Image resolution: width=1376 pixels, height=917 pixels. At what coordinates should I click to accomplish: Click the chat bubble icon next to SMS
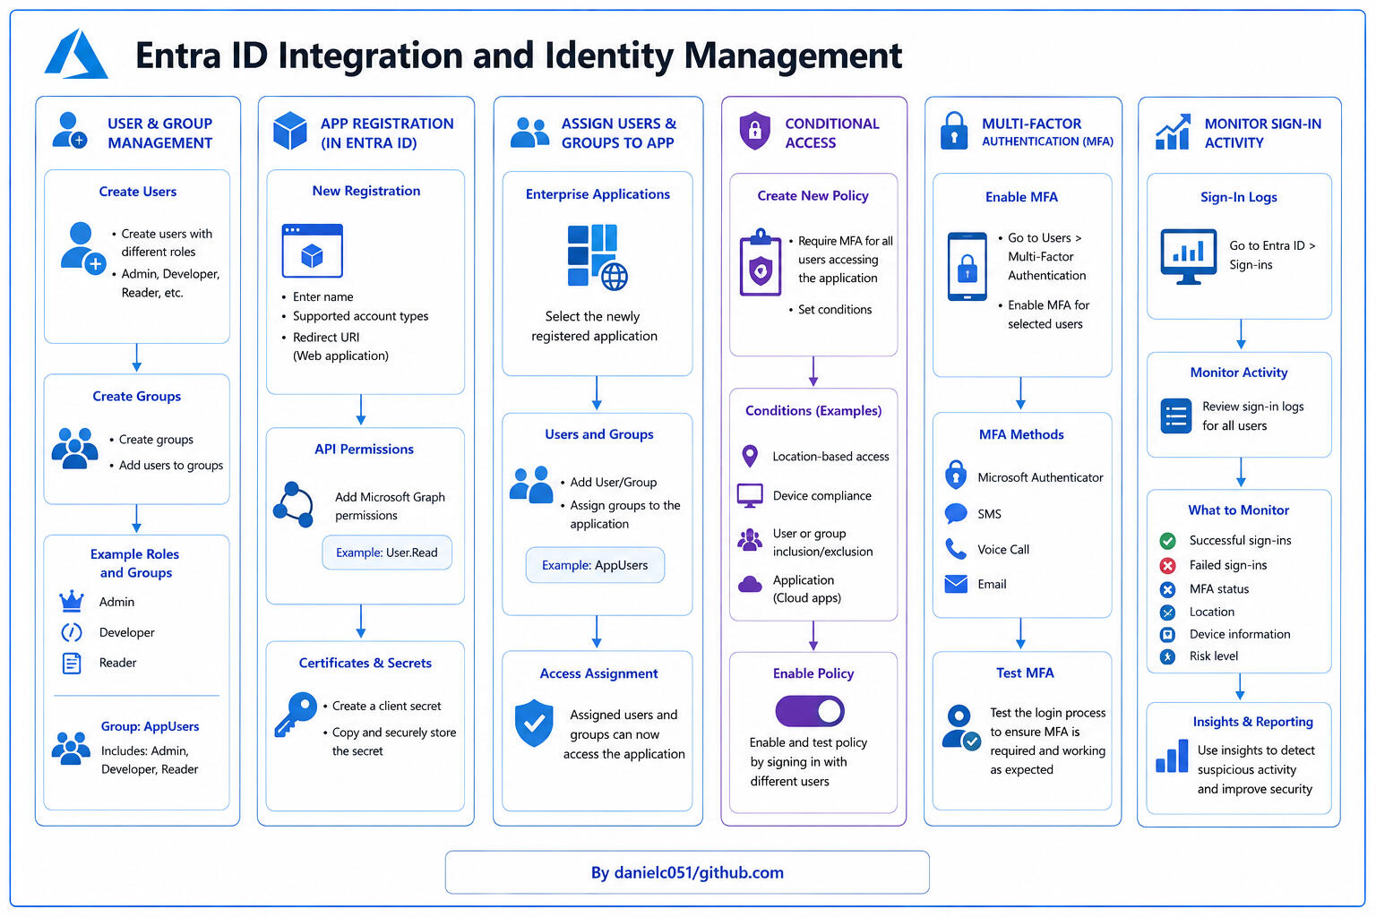[x=956, y=514]
